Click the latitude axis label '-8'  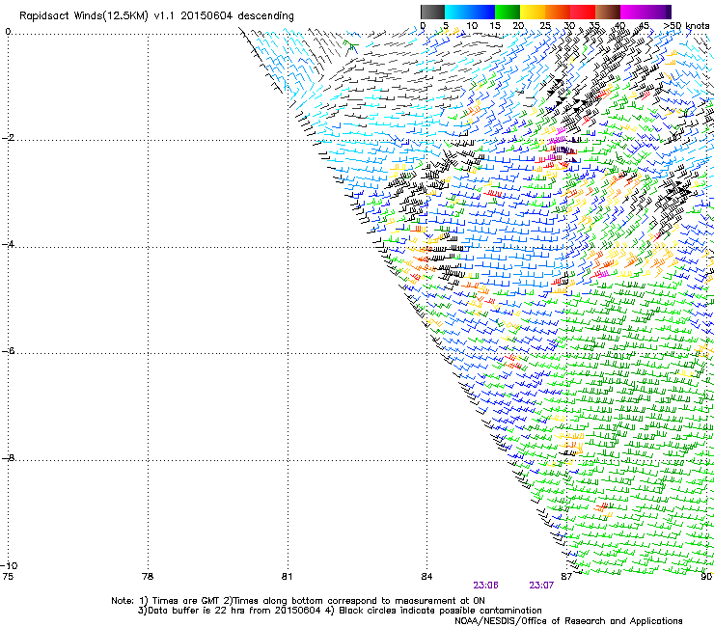pos(8,457)
